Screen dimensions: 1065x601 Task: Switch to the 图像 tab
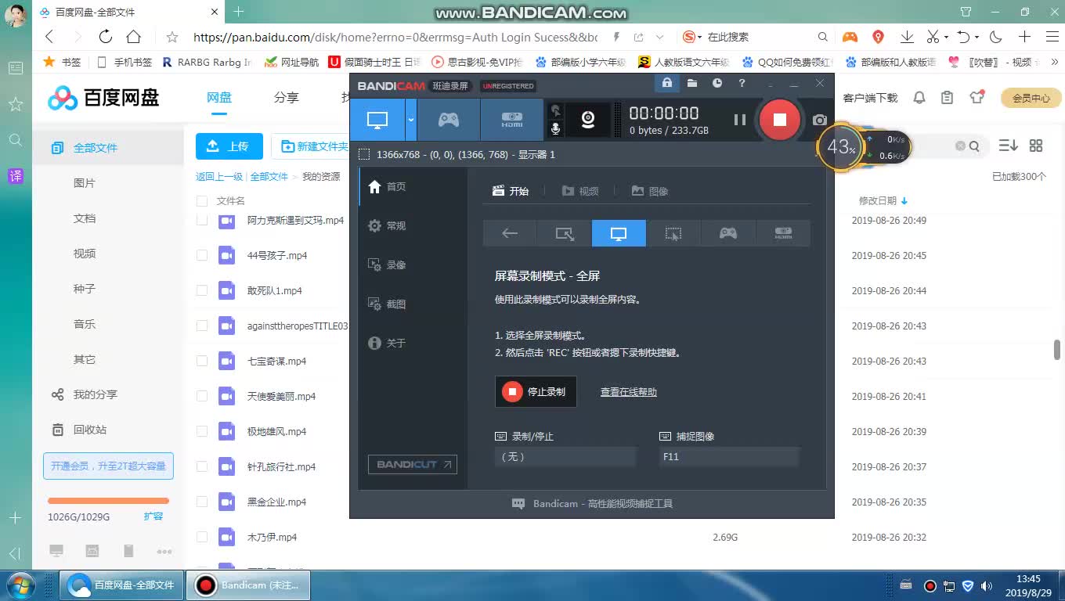(x=649, y=191)
